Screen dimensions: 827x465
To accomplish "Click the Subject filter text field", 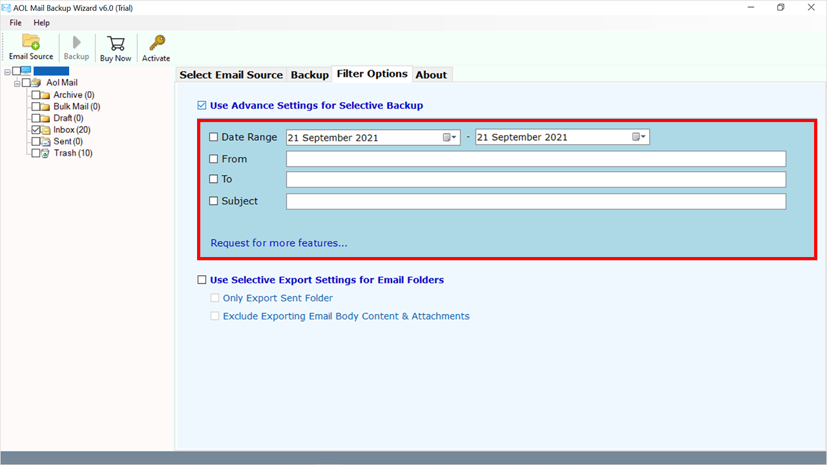I will pos(536,201).
